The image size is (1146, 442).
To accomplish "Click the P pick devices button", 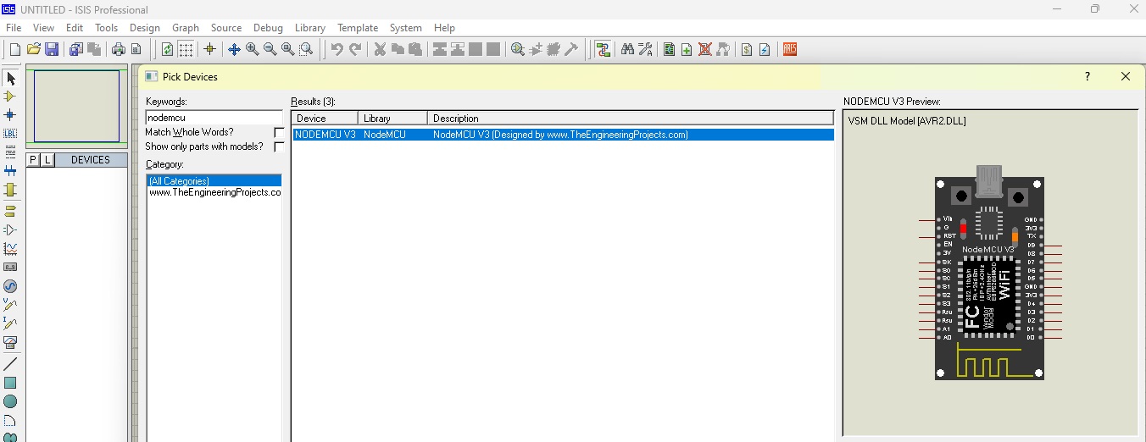I will tap(33, 160).
